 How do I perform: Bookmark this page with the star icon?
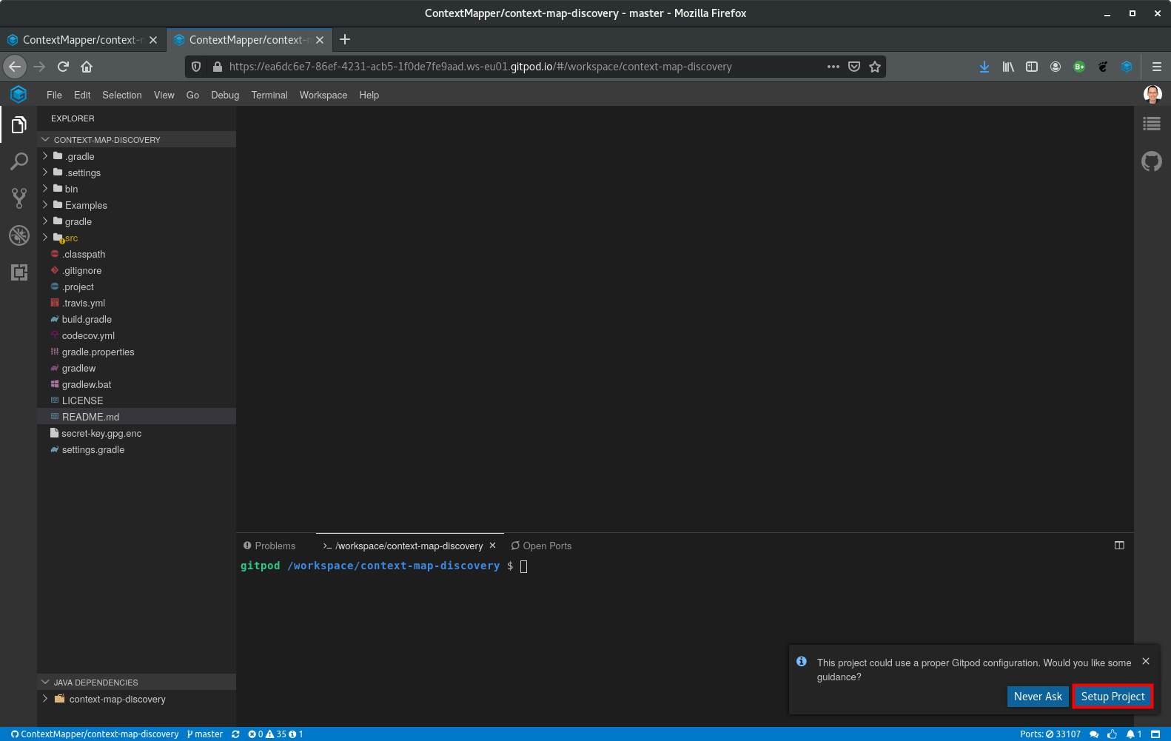pos(875,67)
